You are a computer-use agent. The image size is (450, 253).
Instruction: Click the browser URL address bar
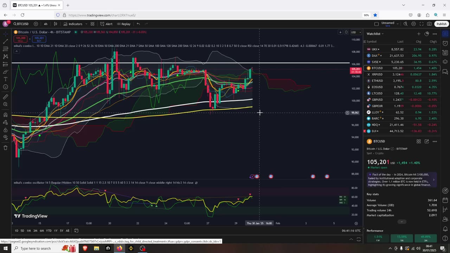coord(211,15)
